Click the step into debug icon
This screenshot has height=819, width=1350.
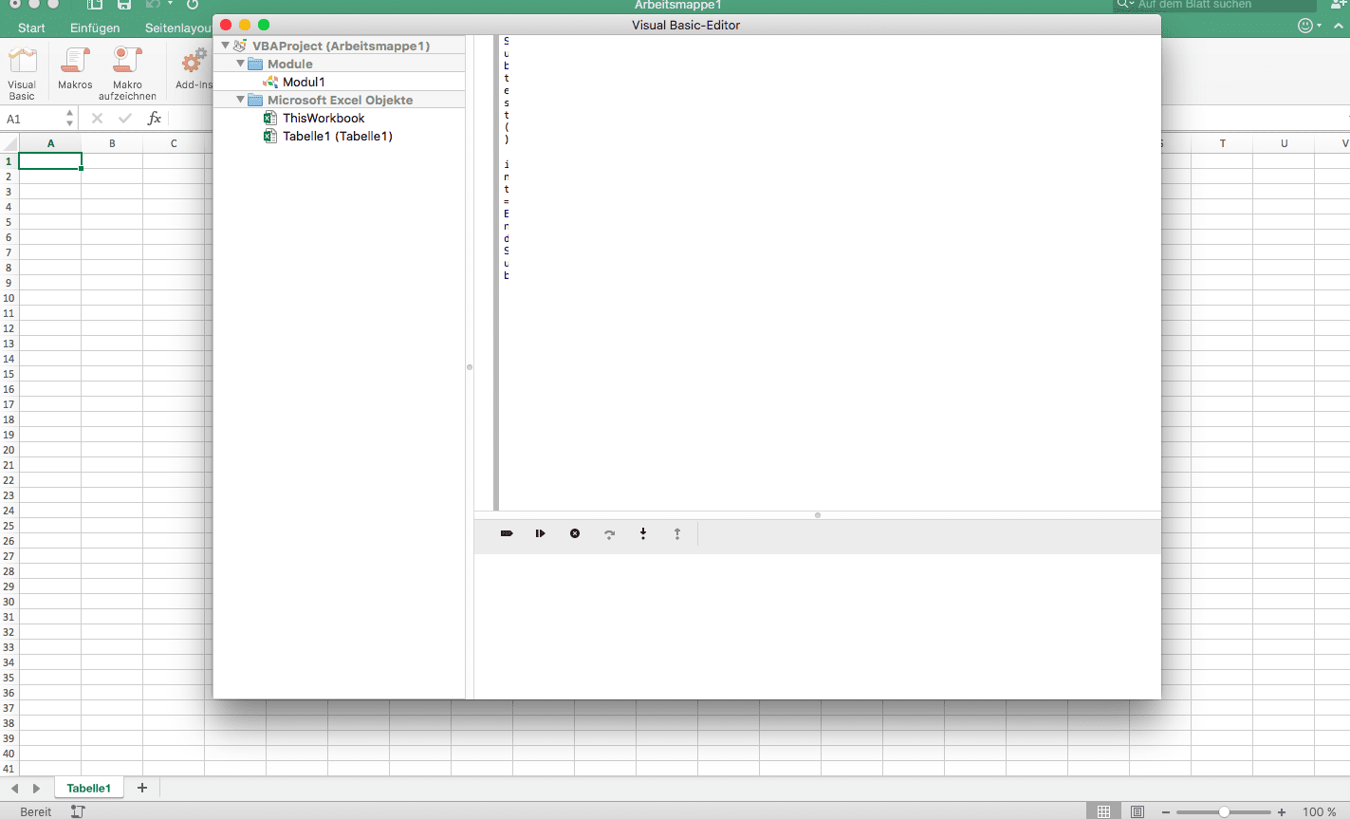click(643, 533)
